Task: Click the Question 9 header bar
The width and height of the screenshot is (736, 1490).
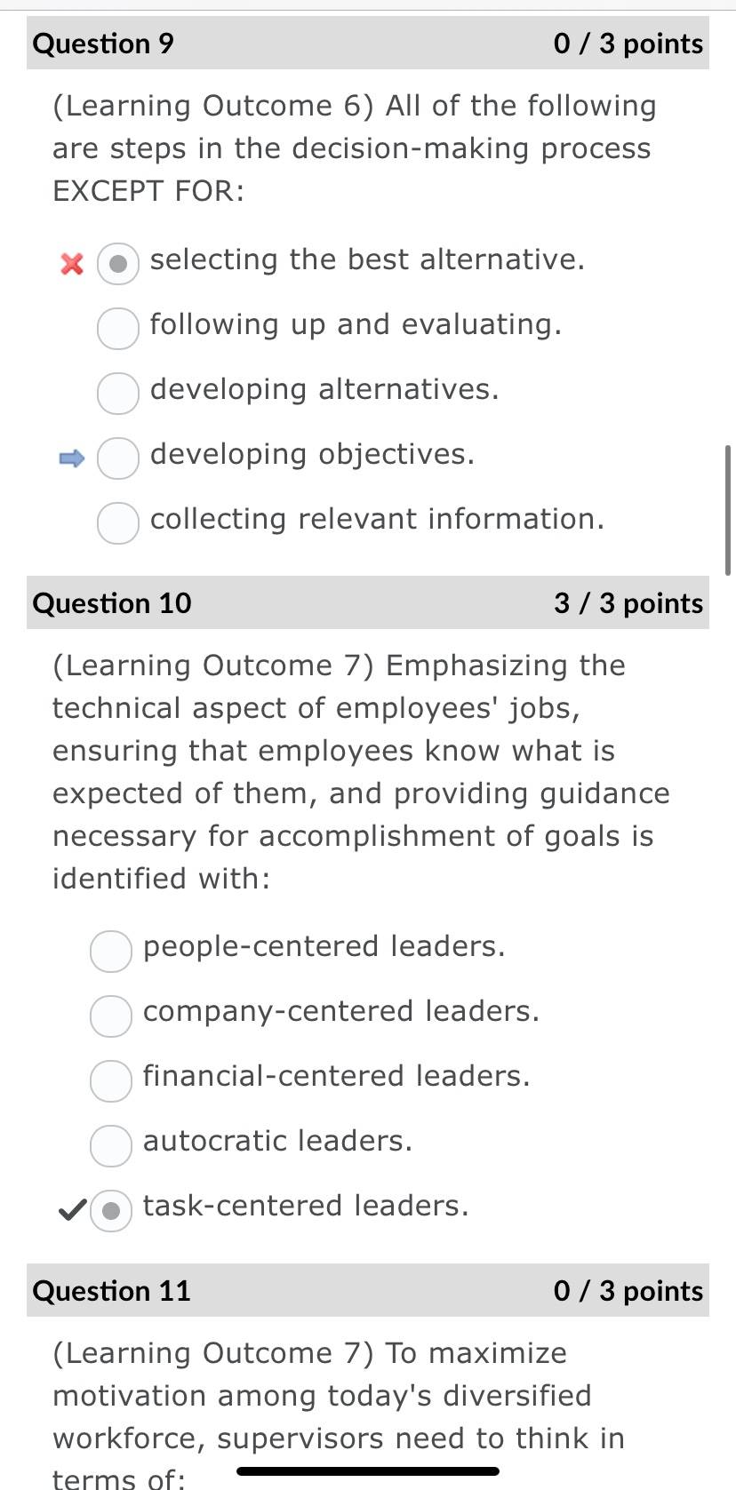Action: (368, 43)
